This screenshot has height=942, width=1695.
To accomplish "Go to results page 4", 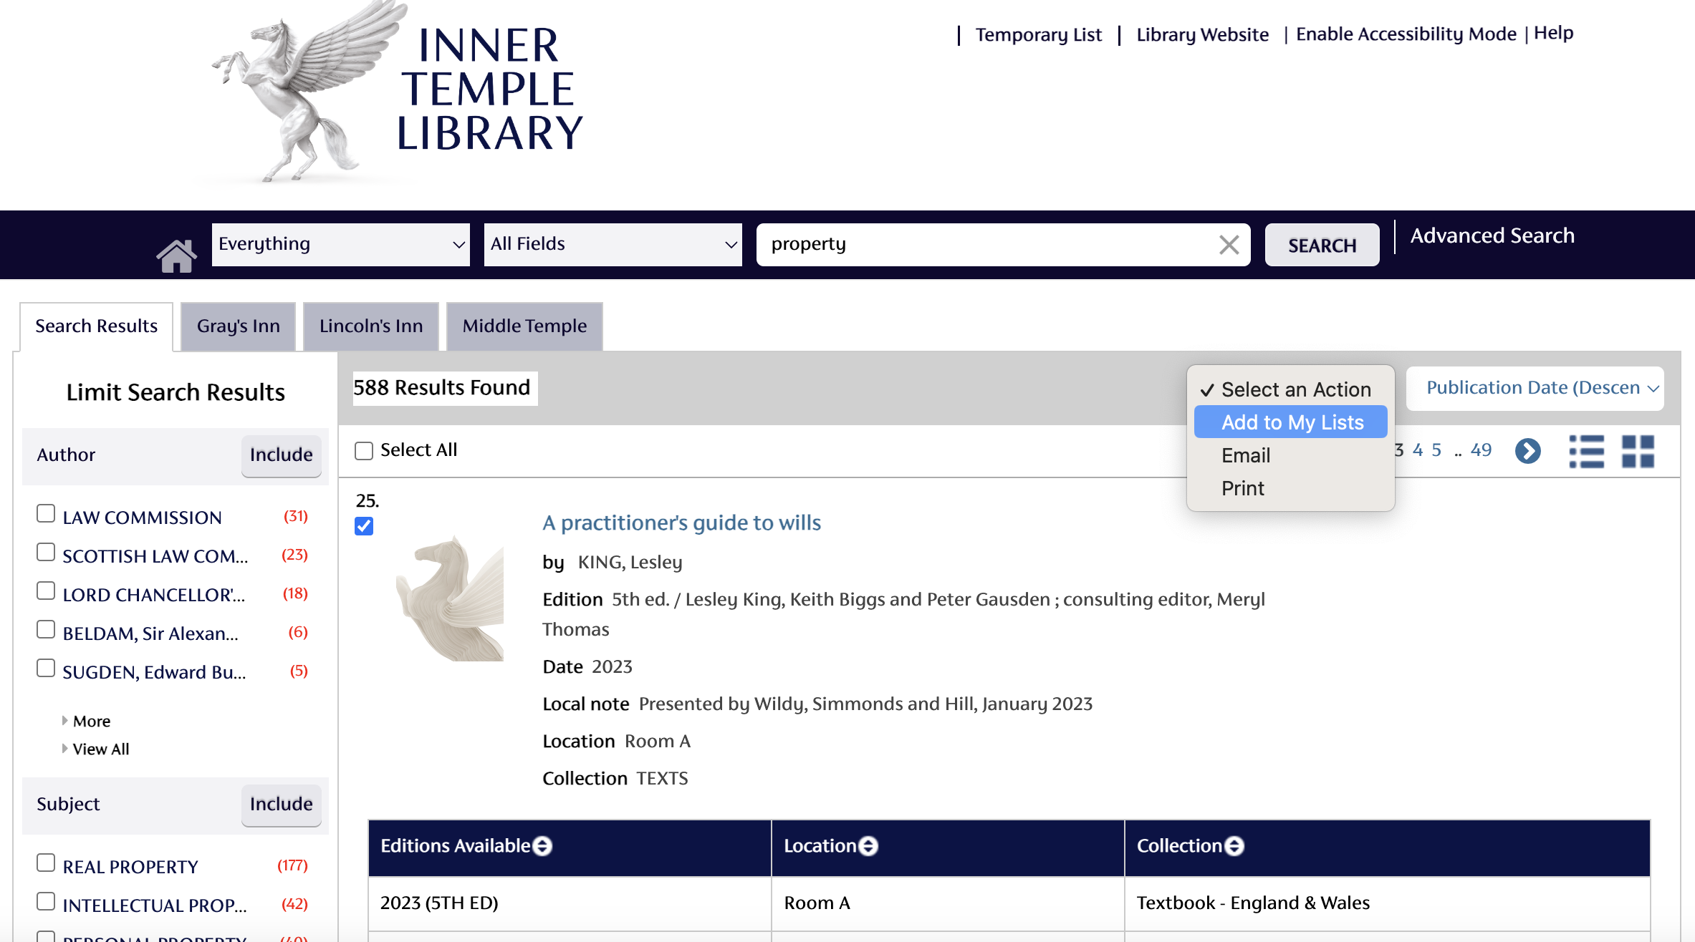I will click(1417, 450).
